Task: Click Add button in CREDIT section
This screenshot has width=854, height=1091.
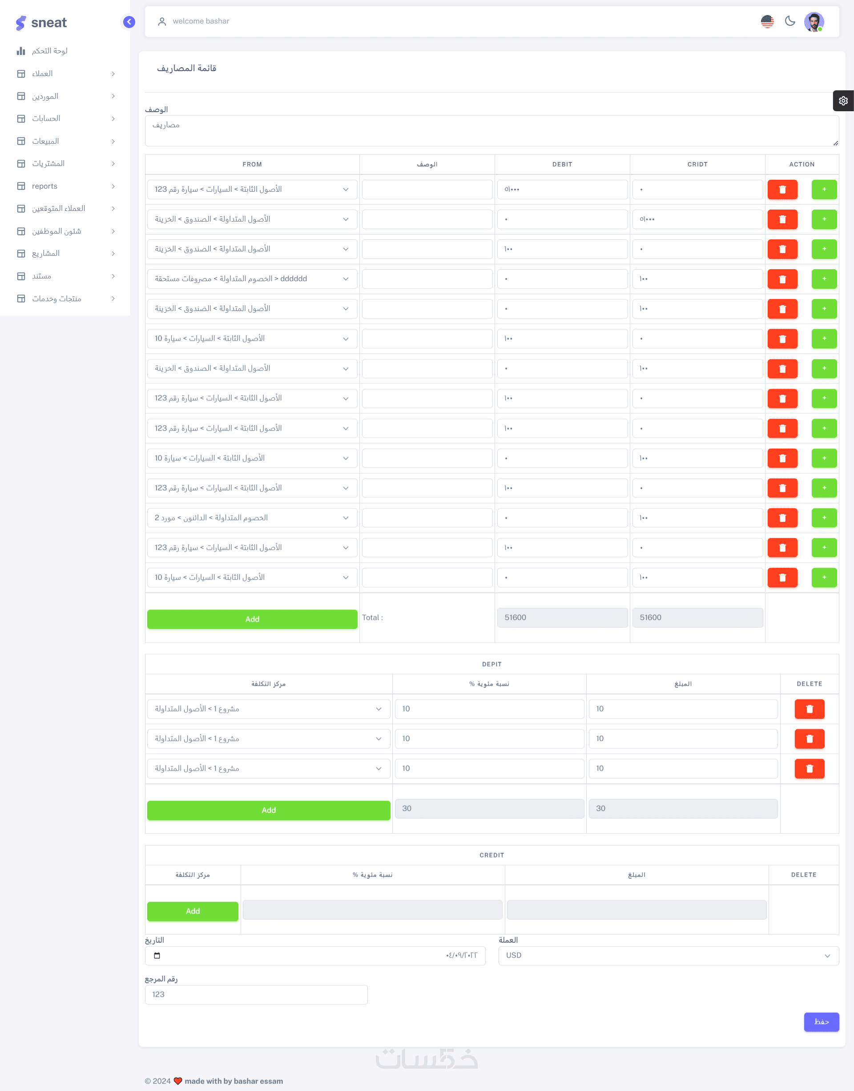Action: (x=193, y=911)
